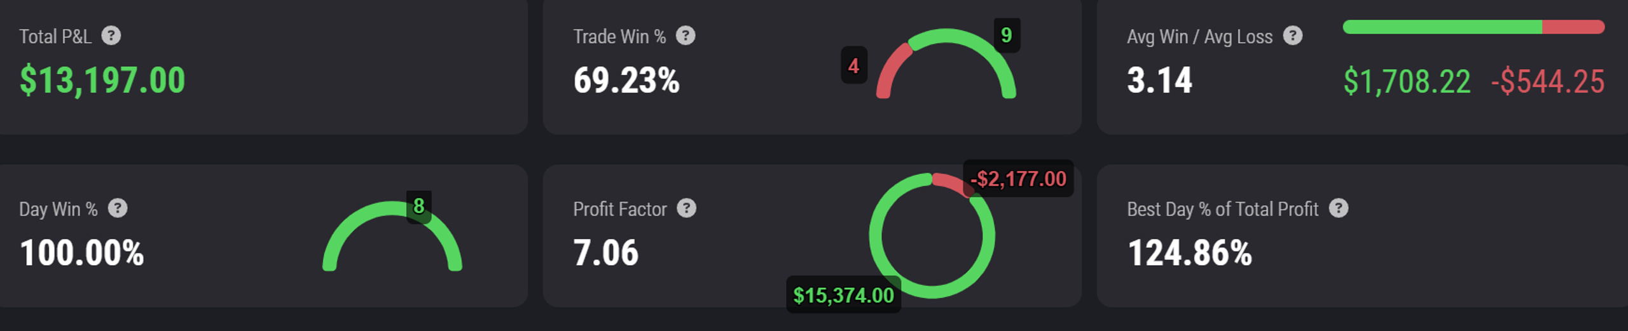The height and width of the screenshot is (331, 1628).
Task: Click red portion of Avg Win/Loss bar
Action: coord(1573,27)
